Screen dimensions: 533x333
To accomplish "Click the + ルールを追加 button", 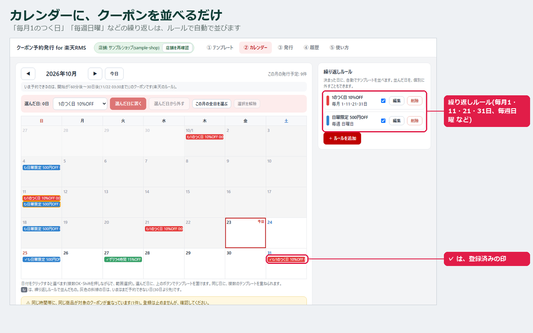I will 342,138.
